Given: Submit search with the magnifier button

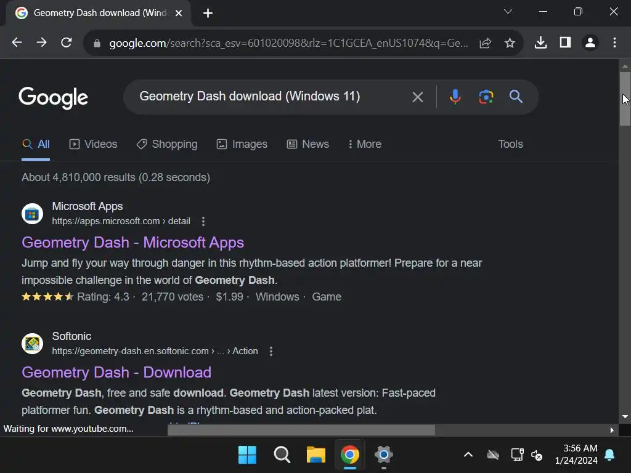Looking at the screenshot, I should click(x=516, y=97).
